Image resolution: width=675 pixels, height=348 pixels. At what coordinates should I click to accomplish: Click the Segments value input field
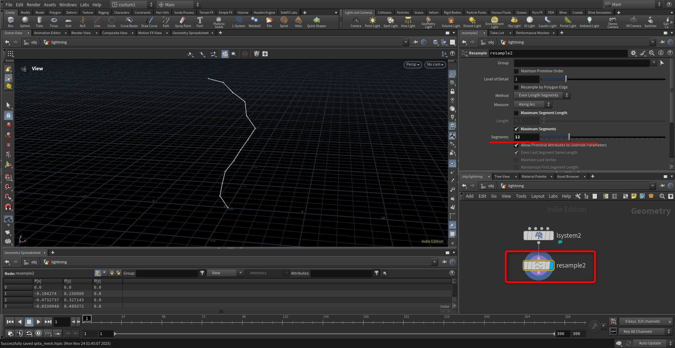point(526,137)
